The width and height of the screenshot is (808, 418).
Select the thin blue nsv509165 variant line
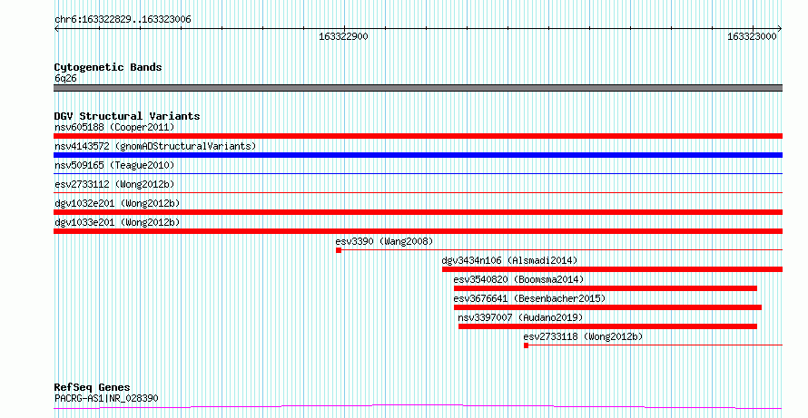[x=418, y=174]
